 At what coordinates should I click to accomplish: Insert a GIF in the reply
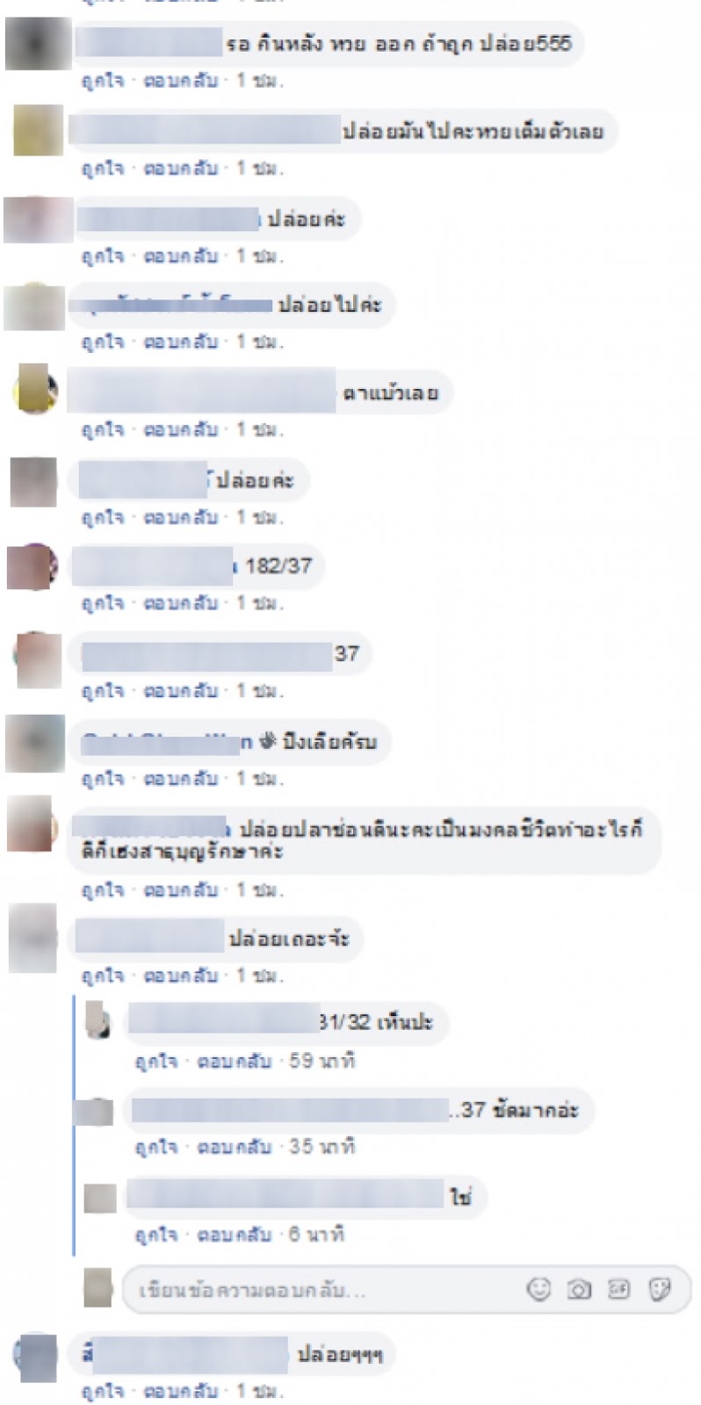tap(619, 1289)
